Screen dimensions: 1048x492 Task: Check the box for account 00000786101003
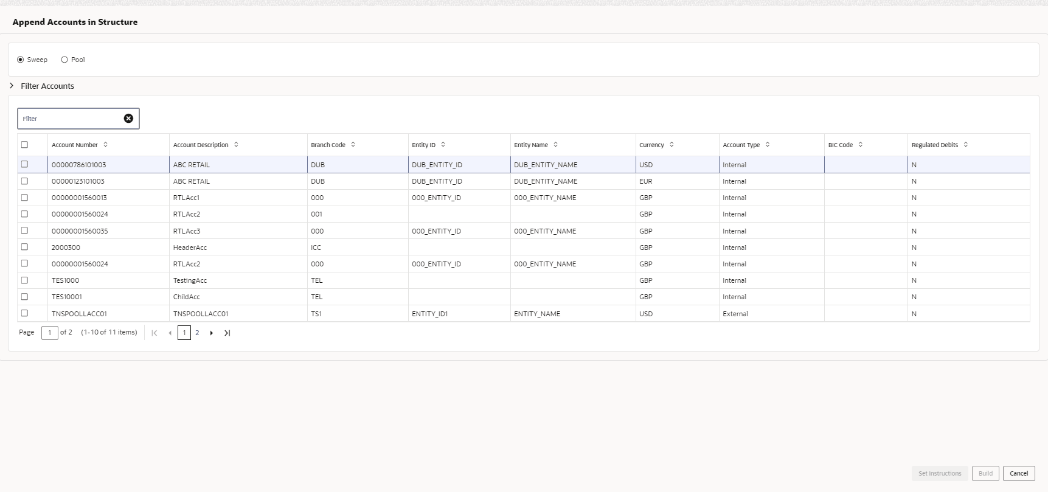point(24,164)
